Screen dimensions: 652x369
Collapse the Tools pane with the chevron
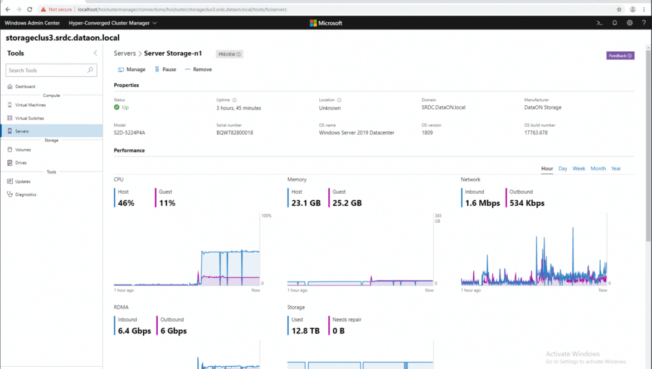(x=95, y=53)
